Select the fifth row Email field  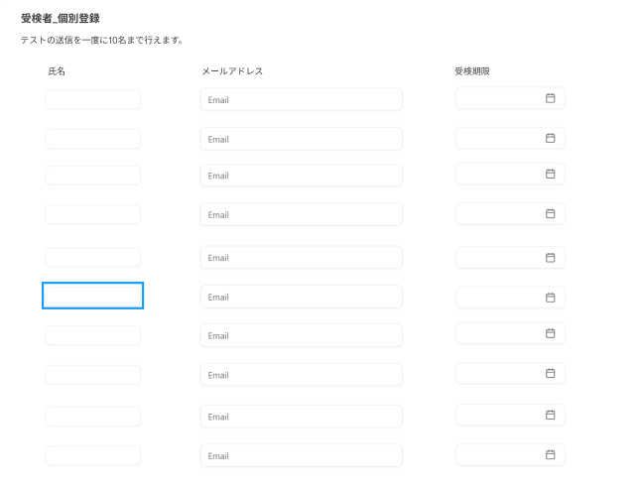pos(301,258)
